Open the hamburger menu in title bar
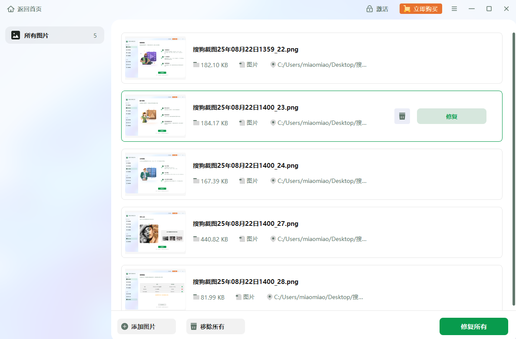Viewport: 516px width, 339px height. (x=454, y=9)
